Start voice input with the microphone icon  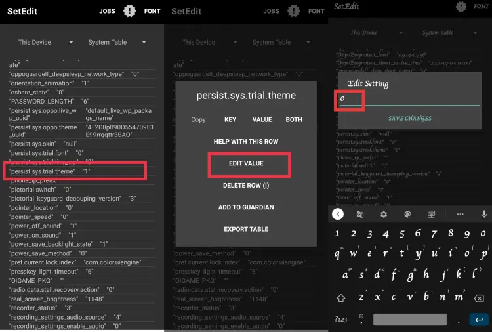click(484, 214)
